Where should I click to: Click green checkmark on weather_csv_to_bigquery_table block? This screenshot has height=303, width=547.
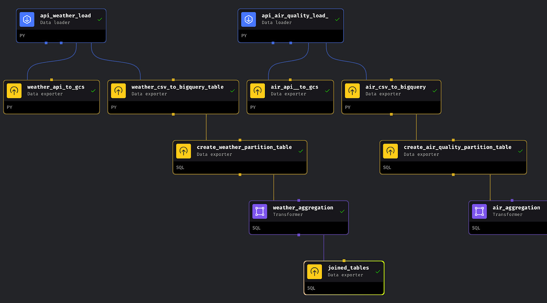coord(232,91)
